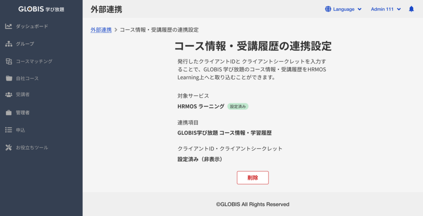Click the お役立ちツール wrench icon
423x216 pixels.
8,147
